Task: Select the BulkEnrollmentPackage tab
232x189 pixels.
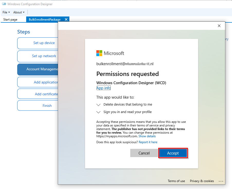Action: click(45, 20)
